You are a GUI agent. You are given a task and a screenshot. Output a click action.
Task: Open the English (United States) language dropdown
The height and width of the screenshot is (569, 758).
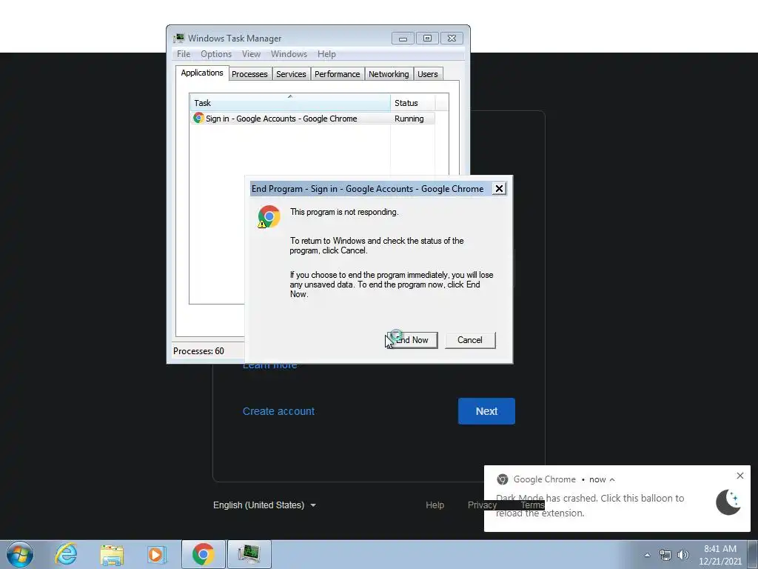pos(264,505)
